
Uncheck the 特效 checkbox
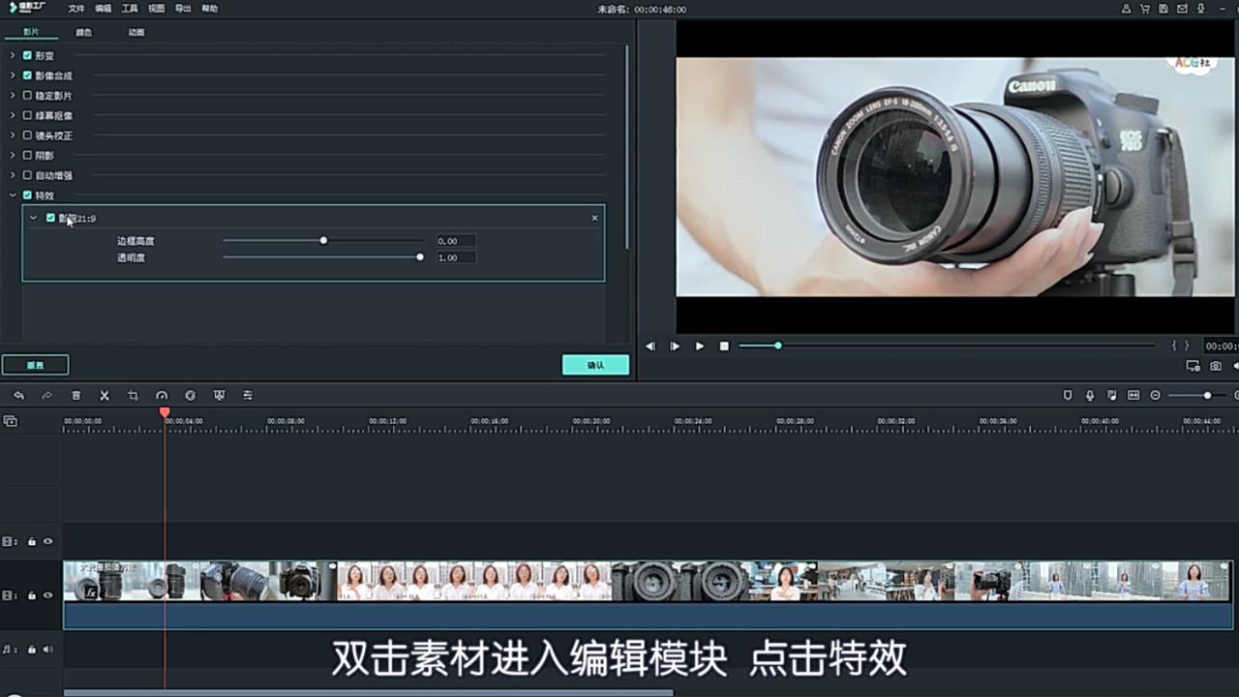27,195
